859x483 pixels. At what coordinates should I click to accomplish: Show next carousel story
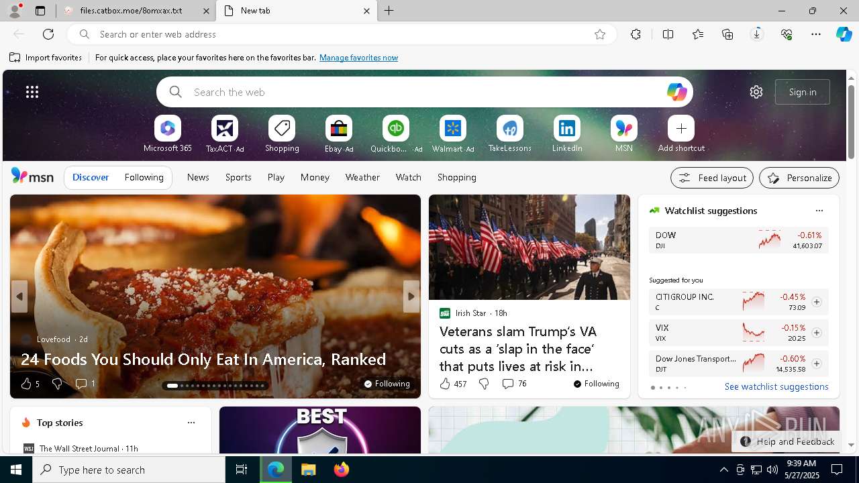point(411,296)
